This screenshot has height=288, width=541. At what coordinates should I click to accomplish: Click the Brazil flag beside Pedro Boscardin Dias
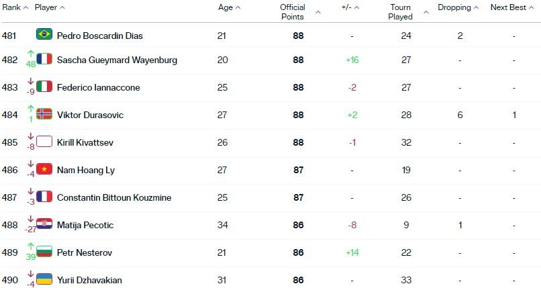pyautogui.click(x=44, y=34)
